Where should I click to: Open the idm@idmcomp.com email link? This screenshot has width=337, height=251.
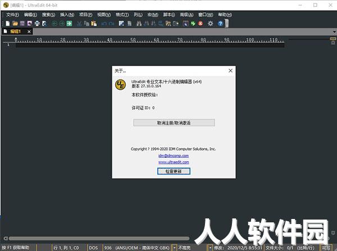click(x=174, y=156)
